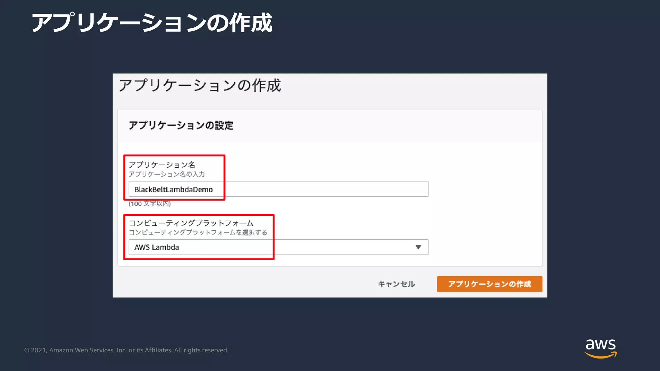
Task: Click the aws logo on the slide
Action: 601,348
